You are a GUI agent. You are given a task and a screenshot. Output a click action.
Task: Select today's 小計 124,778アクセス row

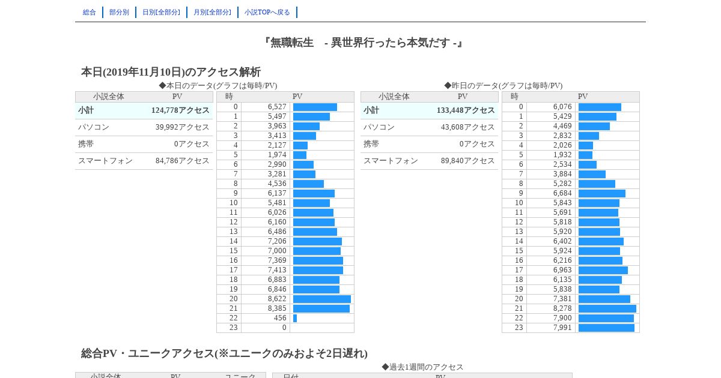(144, 110)
